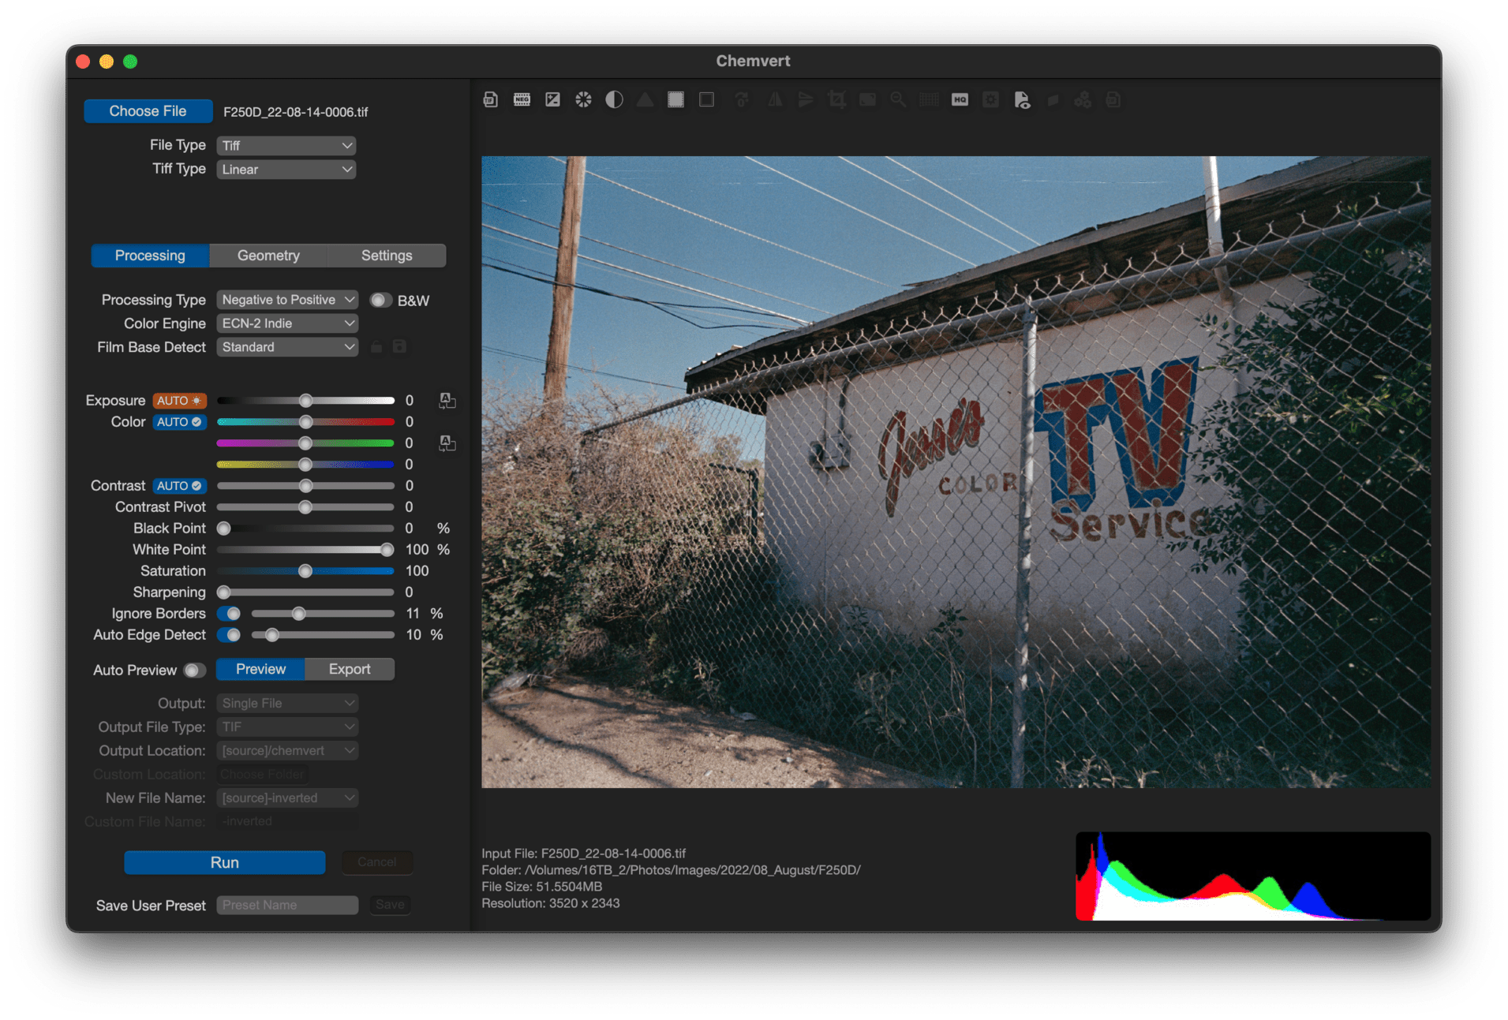Image resolution: width=1508 pixels, height=1020 pixels.
Task: Click the Run button
Action: 225,862
